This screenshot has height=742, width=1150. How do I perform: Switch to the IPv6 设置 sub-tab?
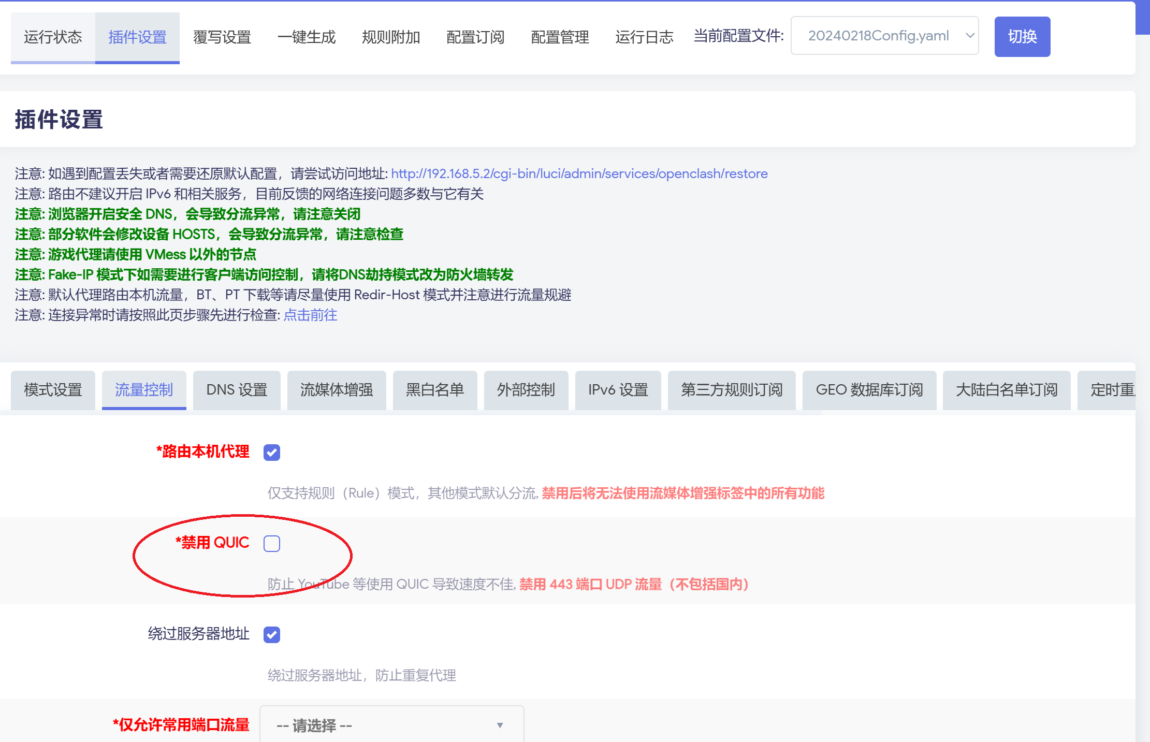[x=618, y=390]
